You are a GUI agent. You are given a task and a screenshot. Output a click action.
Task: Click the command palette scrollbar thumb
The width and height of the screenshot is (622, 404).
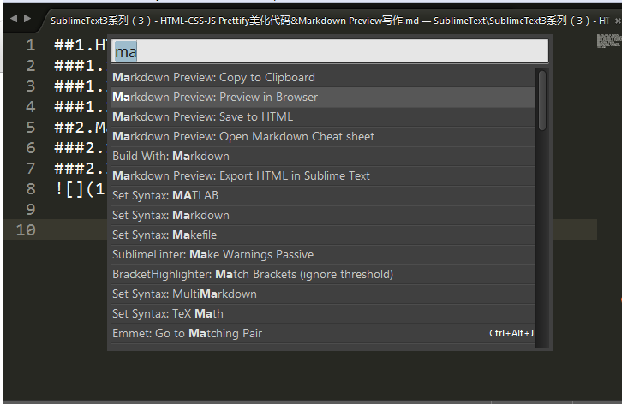(x=542, y=100)
